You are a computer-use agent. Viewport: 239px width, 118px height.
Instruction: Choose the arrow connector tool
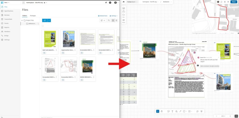pos(180,111)
